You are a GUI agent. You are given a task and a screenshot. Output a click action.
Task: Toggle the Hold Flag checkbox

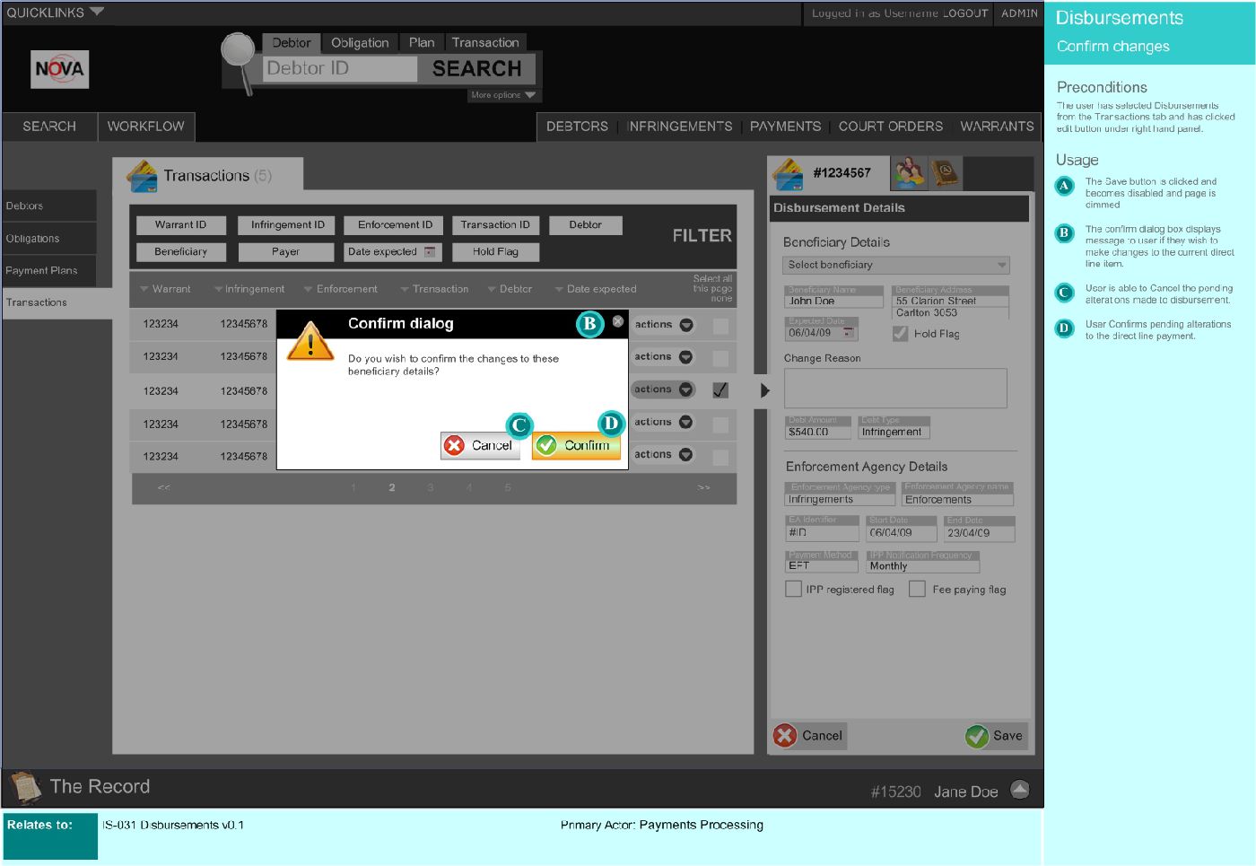900,334
